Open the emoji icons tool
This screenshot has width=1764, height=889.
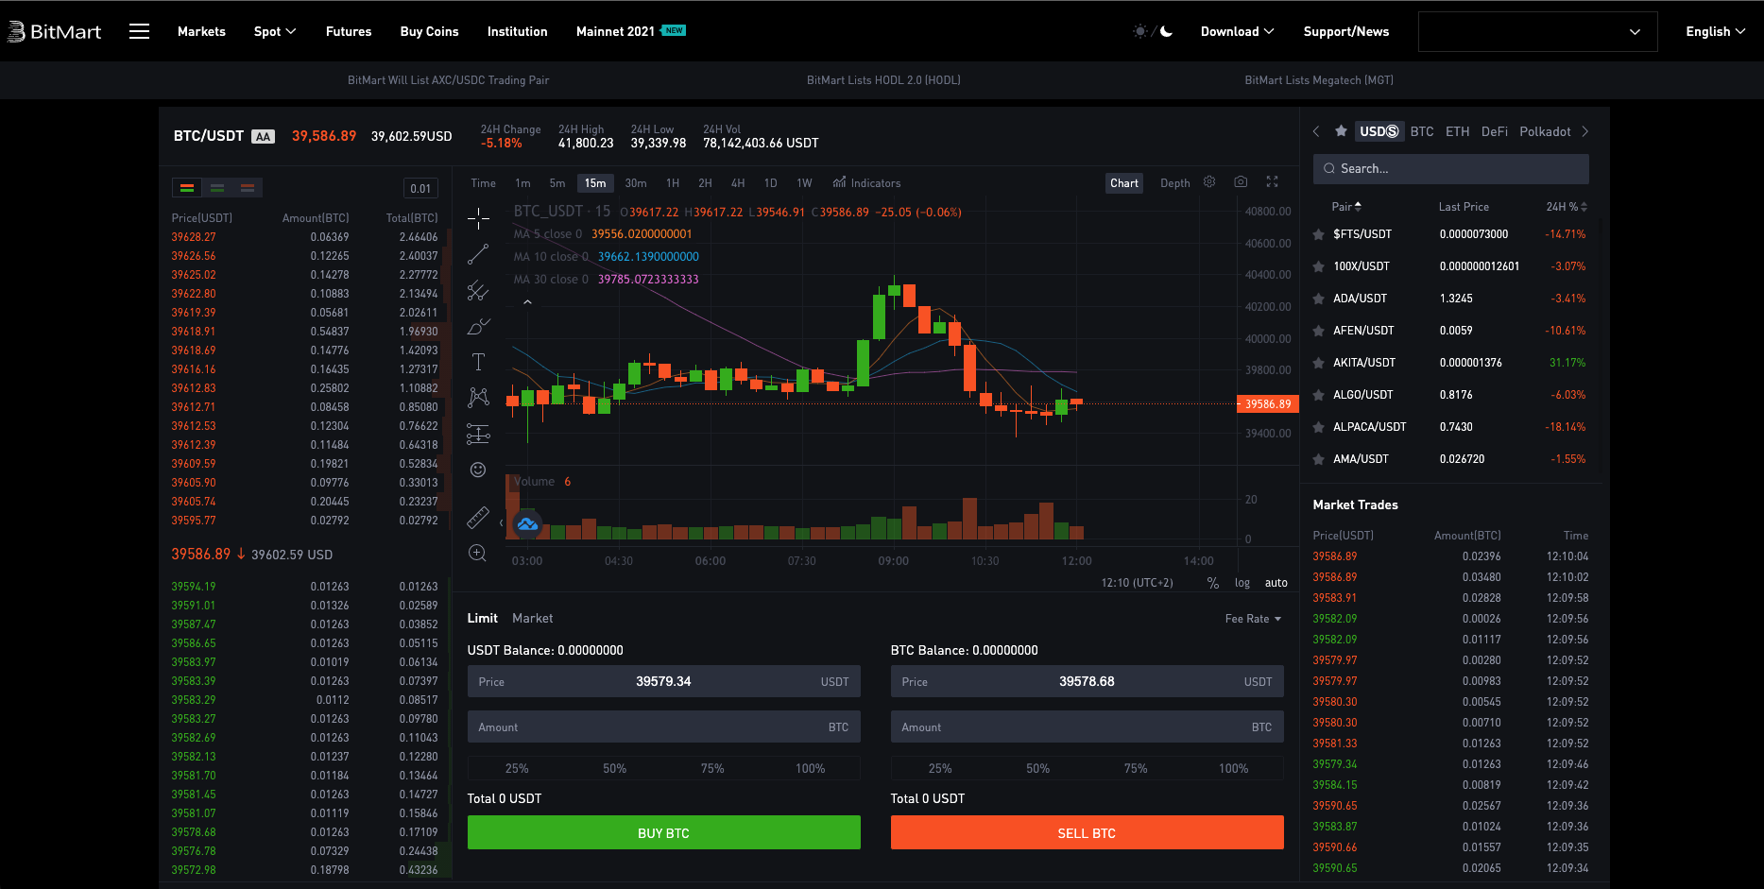[x=478, y=470]
